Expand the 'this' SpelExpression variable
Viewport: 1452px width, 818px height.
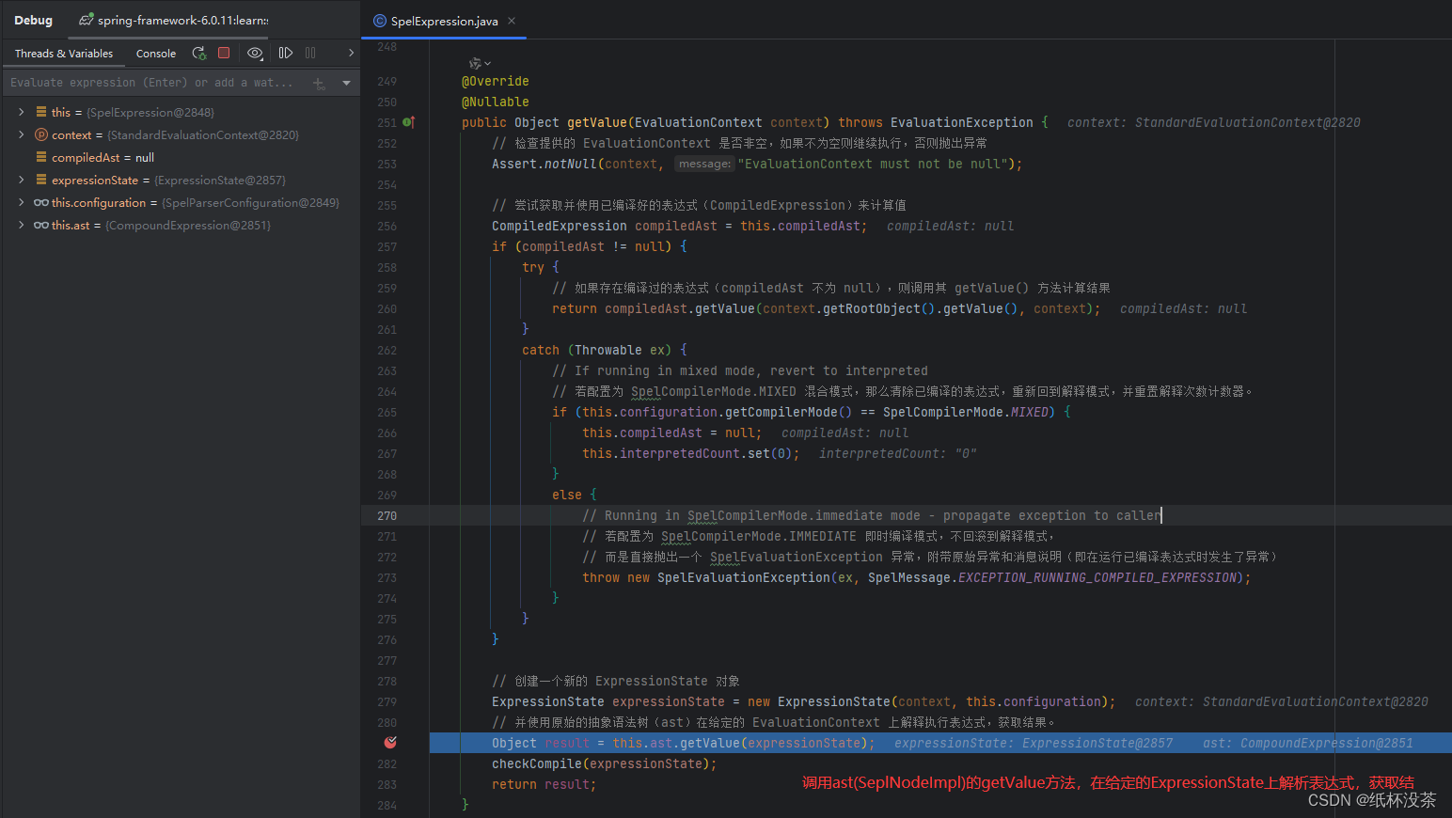tap(21, 112)
